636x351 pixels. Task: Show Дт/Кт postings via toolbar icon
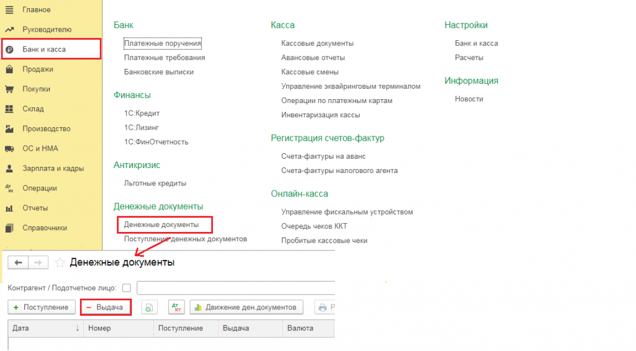pos(176,308)
